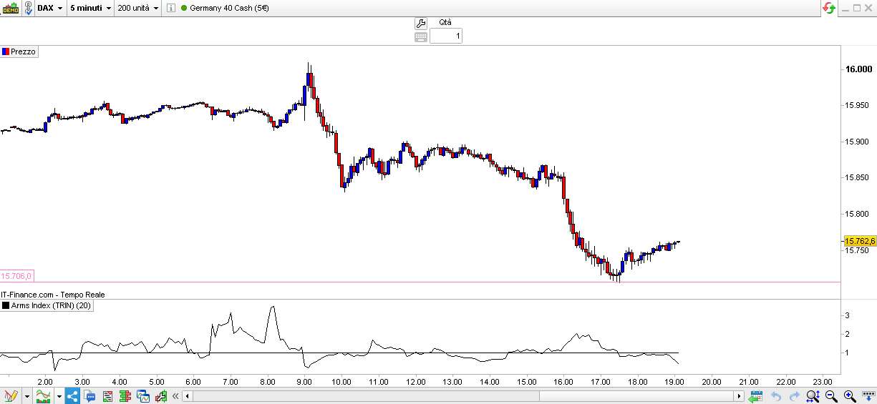Viewport: 877px width, 404px height.
Task: Click the TRIN axis value 3
Action: coord(848,315)
